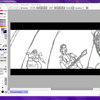Click the tool tray scroll down arrow

pos(6,46)
